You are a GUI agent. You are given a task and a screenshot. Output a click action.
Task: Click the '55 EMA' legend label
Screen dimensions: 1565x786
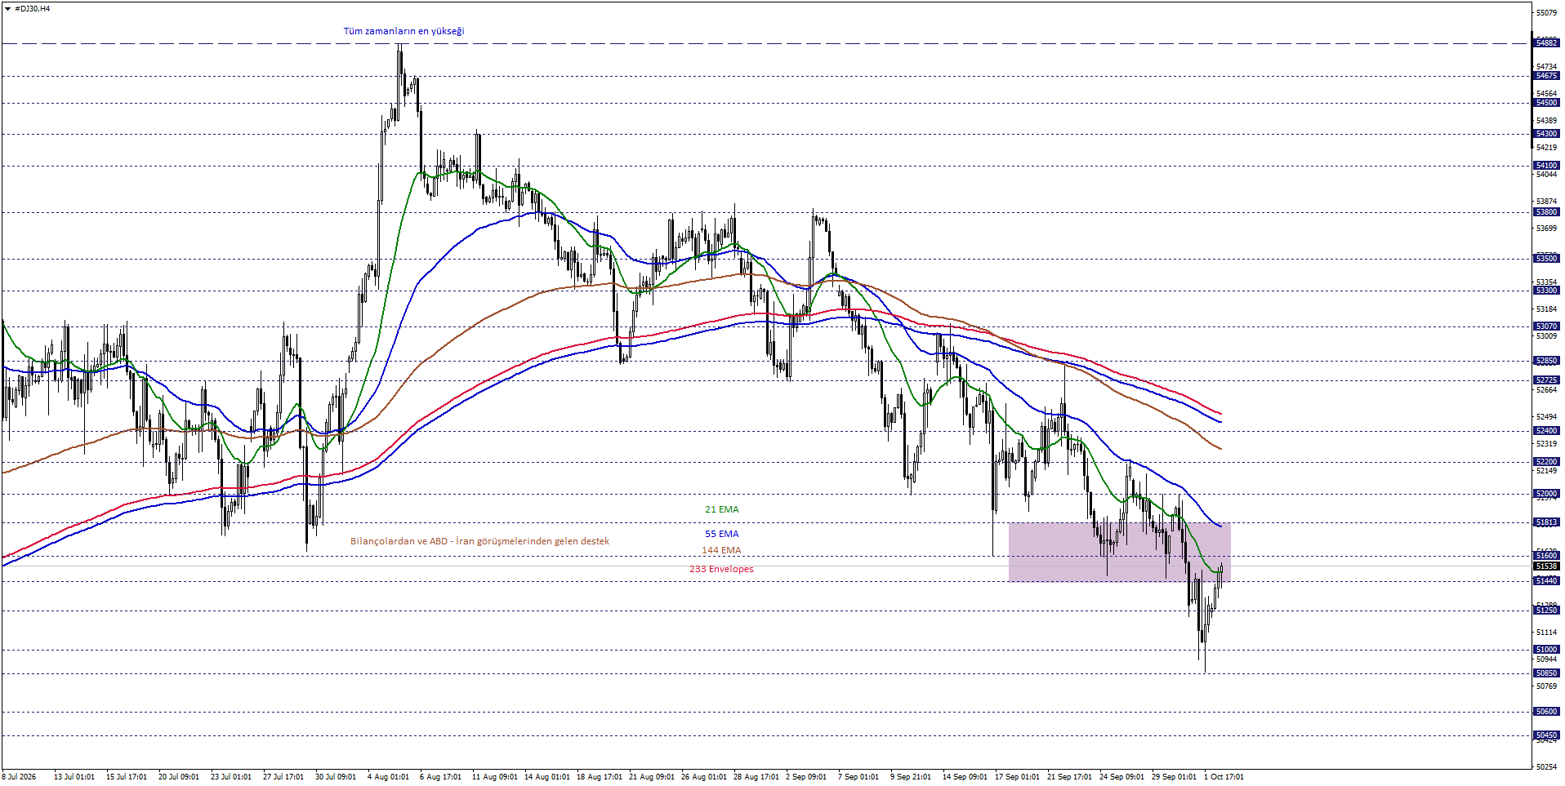tap(722, 534)
